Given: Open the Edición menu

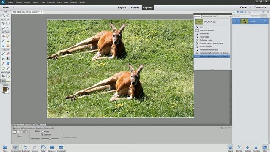Looking at the screenshot, I should [x=19, y=3].
